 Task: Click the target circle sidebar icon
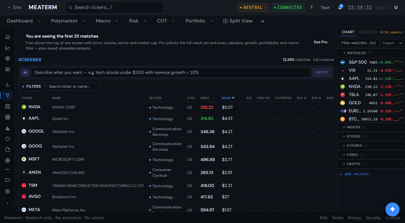point(8,58)
